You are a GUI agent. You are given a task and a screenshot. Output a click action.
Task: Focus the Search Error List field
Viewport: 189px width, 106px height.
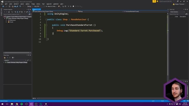(178, 14)
